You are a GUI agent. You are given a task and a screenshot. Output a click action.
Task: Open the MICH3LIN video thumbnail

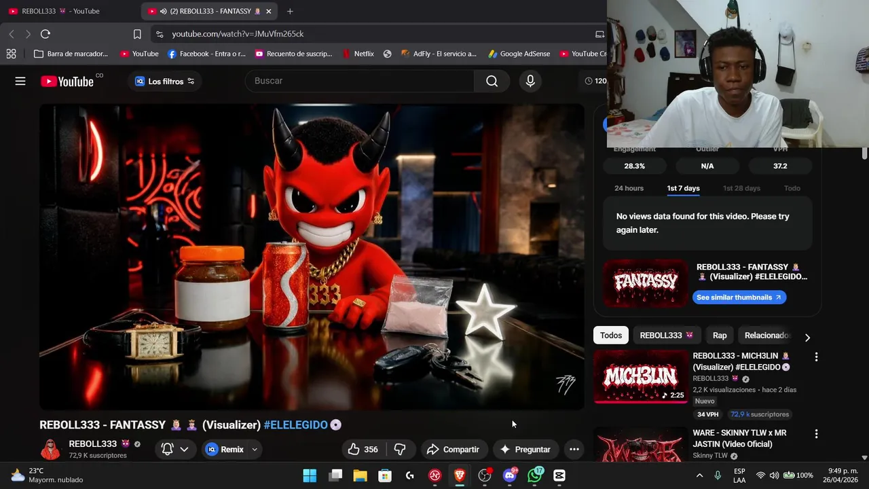tap(641, 376)
